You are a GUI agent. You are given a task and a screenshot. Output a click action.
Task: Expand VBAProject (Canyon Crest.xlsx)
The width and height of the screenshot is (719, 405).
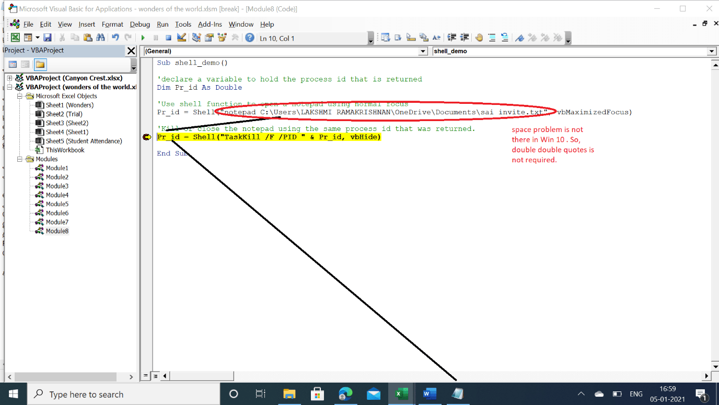10,78
